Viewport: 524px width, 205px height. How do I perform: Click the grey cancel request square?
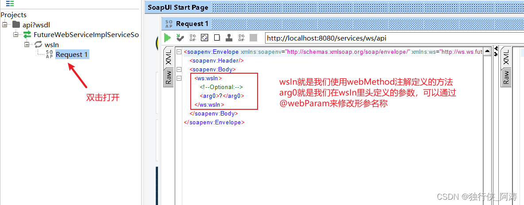[253, 37]
